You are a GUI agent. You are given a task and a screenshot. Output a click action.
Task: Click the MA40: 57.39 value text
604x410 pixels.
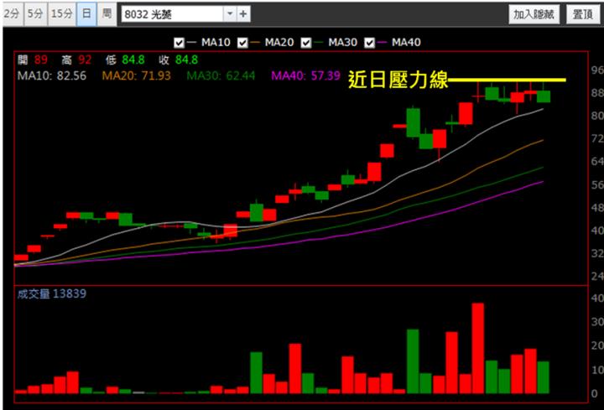pos(306,75)
